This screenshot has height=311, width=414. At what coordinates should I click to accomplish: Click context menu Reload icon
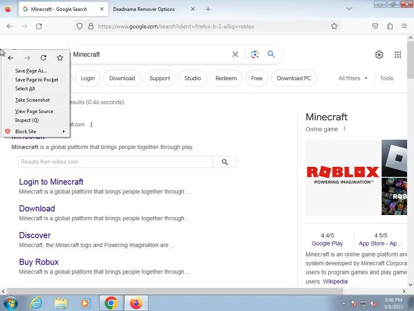[x=44, y=58]
